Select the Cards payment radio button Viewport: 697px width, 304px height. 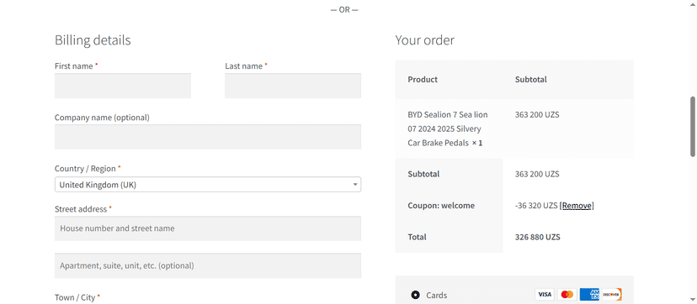tap(415, 295)
